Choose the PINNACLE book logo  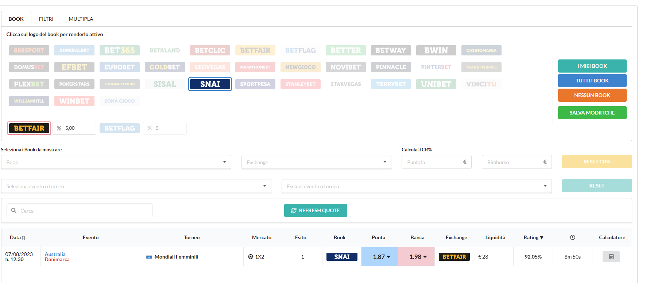tap(391, 67)
